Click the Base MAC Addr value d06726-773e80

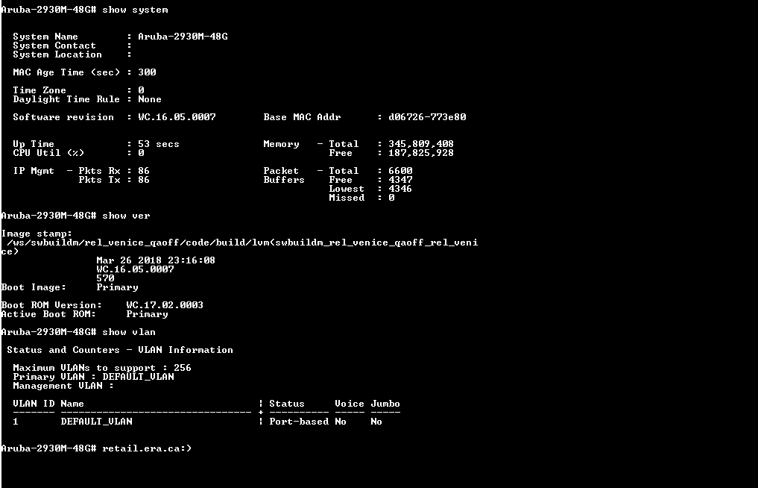pyautogui.click(x=427, y=117)
